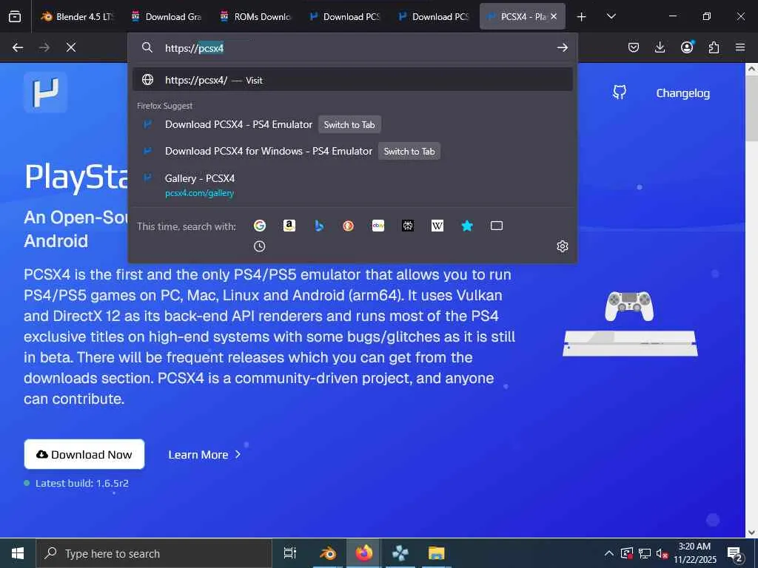
Task: Open the Pocket save icon
Action: tap(634, 47)
